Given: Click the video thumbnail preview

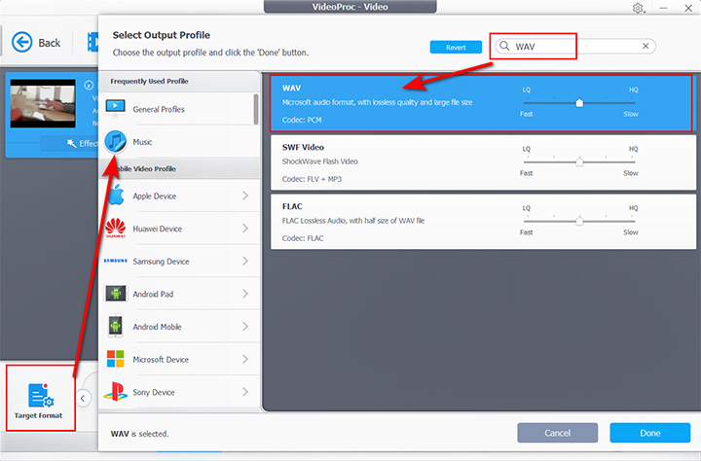Looking at the screenshot, I should pyautogui.click(x=43, y=103).
